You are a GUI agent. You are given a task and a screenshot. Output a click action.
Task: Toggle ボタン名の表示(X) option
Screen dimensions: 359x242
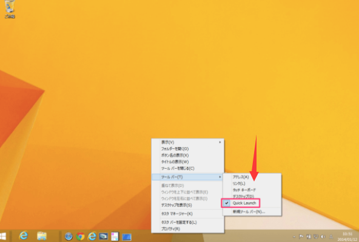tap(188, 155)
